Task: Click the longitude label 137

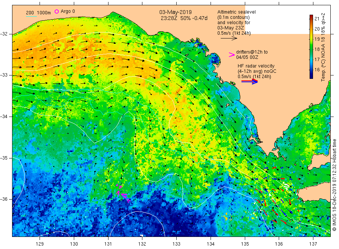Action: [313, 244]
